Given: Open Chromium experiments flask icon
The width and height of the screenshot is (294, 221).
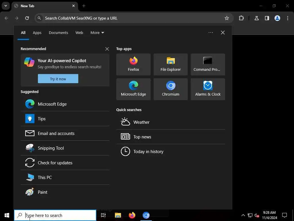Looking at the screenshot, I should pyautogui.click(x=257, y=18).
